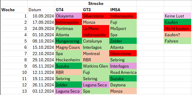This screenshot has height=95, width=192.
Task: Click the Le Mans cell
Action: pyautogui.click(x=96, y=28)
